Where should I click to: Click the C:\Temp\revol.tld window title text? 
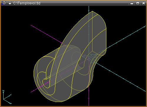pos(27,3)
